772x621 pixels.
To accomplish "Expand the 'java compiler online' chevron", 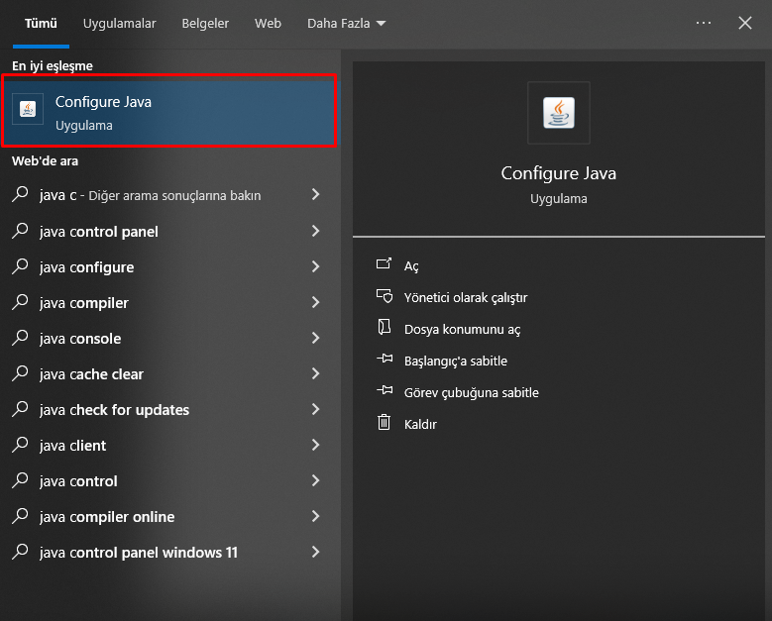I will pos(315,516).
